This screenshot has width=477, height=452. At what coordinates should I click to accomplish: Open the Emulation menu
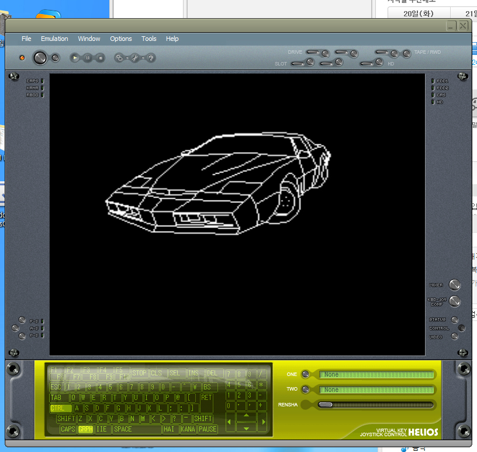pyautogui.click(x=54, y=39)
